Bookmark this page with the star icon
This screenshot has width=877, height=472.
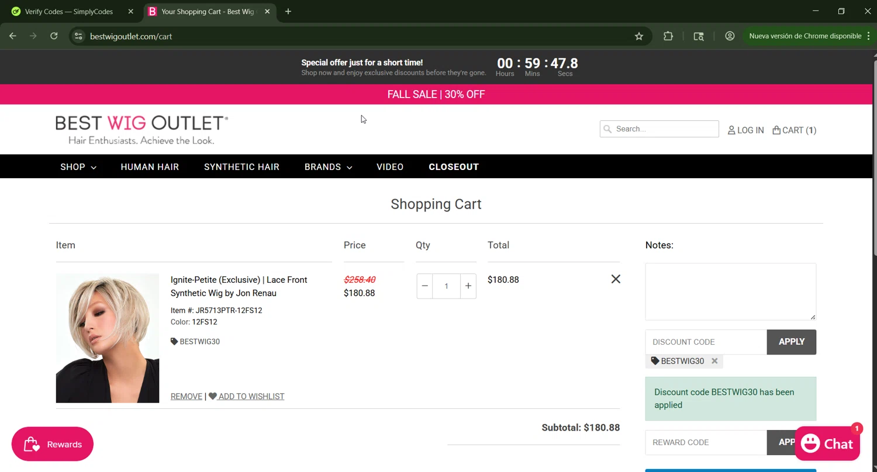pos(639,36)
